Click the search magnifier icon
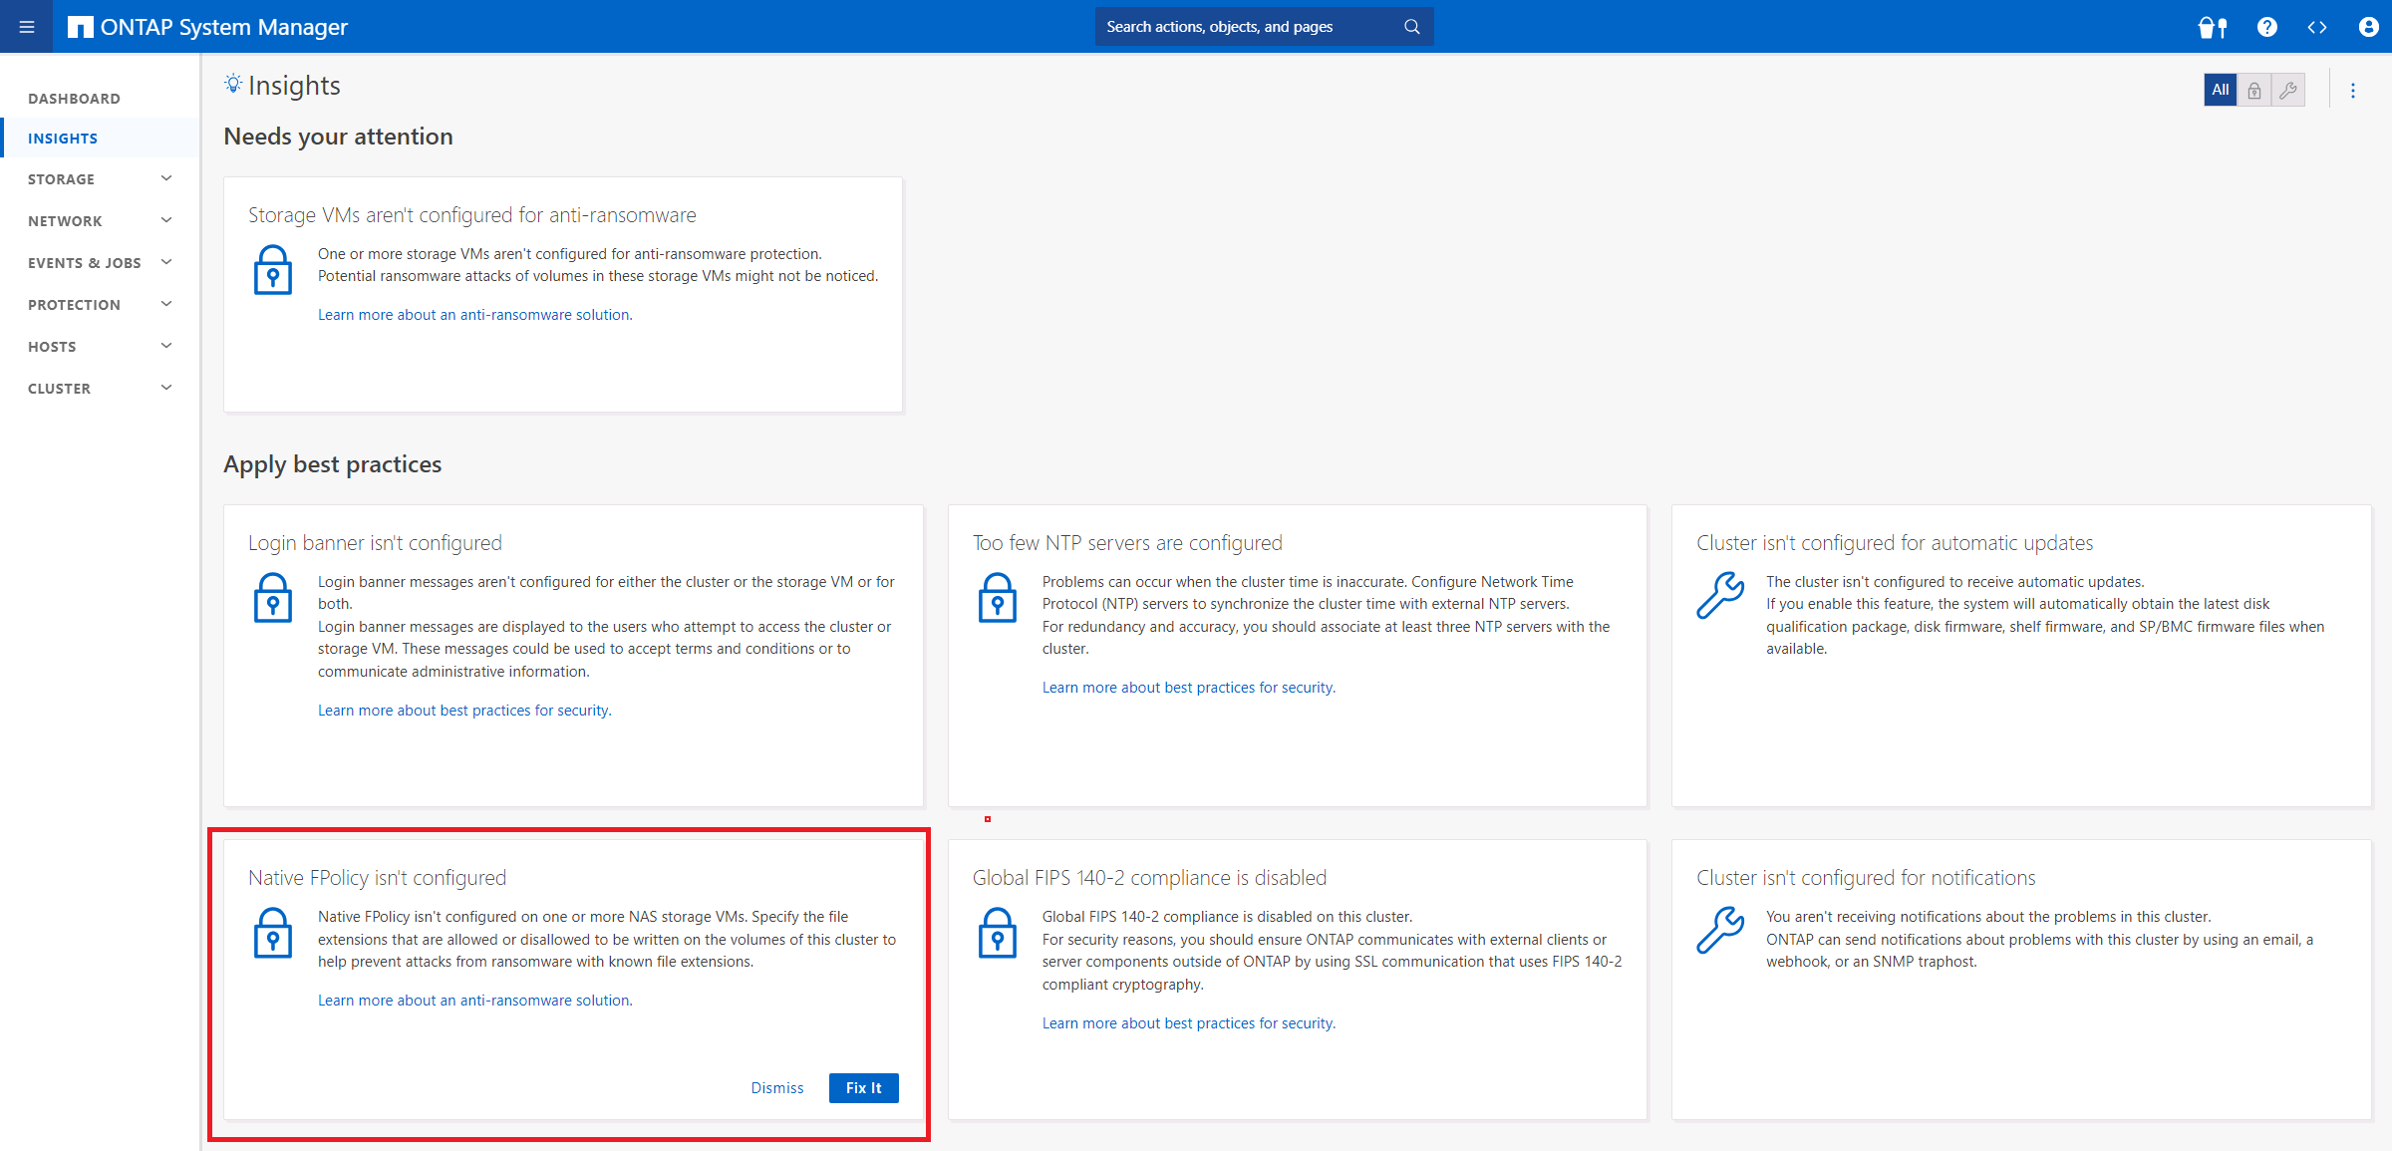Viewport: 2392px width, 1151px height. (x=1411, y=27)
